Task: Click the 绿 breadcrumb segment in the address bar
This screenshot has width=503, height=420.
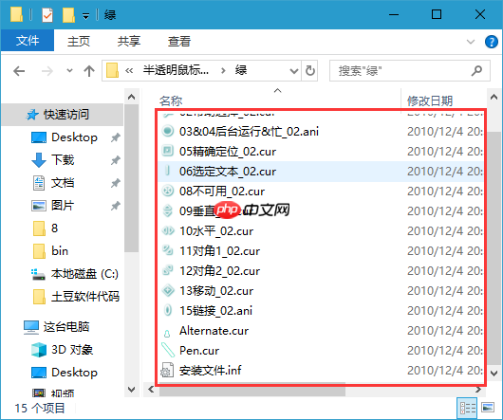Action: tap(241, 70)
